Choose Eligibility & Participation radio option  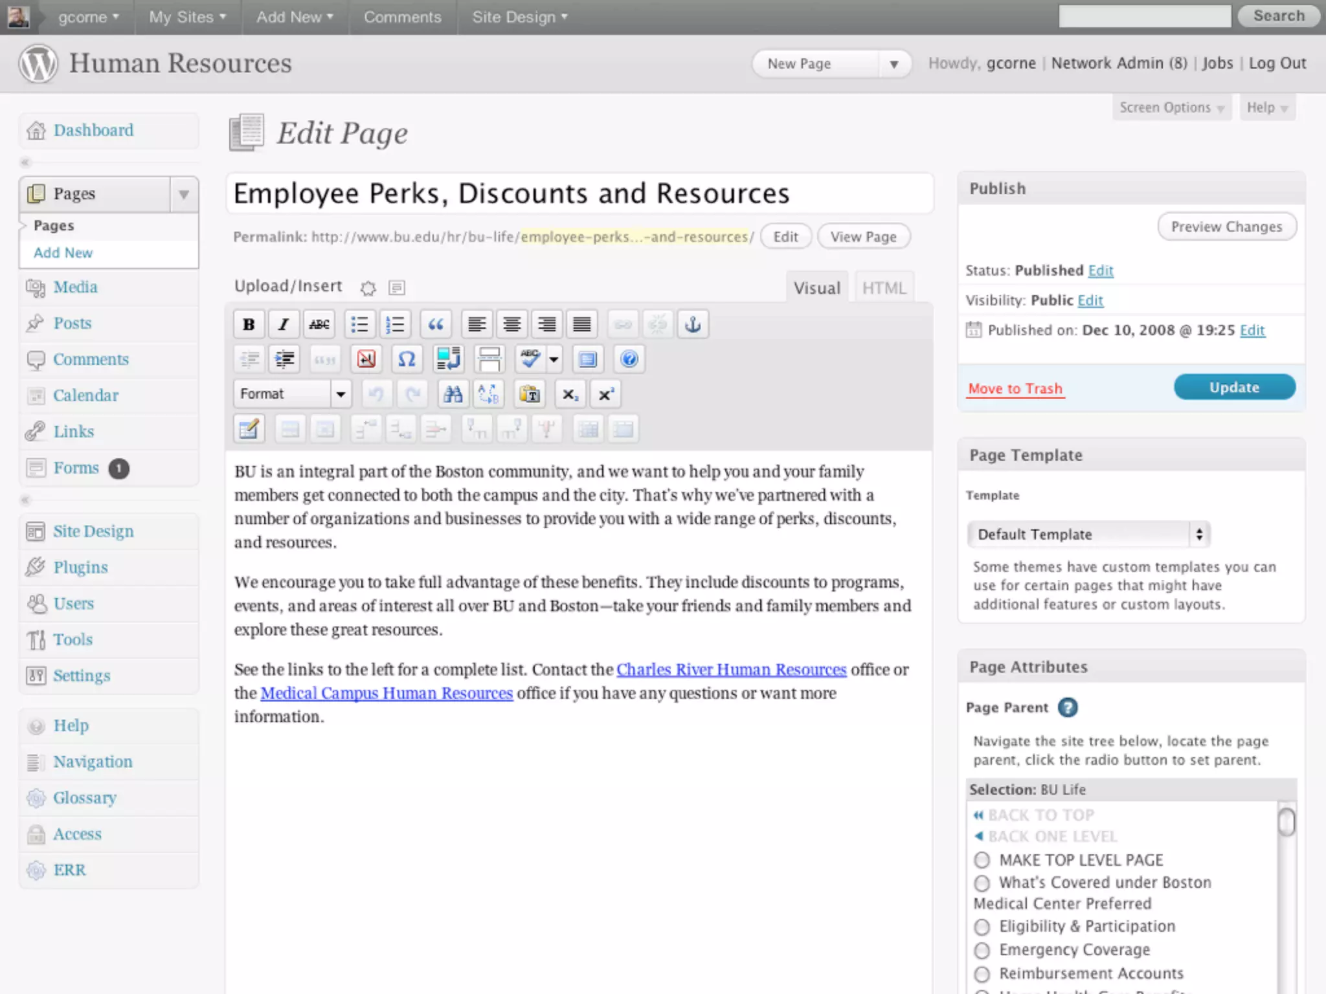982,927
